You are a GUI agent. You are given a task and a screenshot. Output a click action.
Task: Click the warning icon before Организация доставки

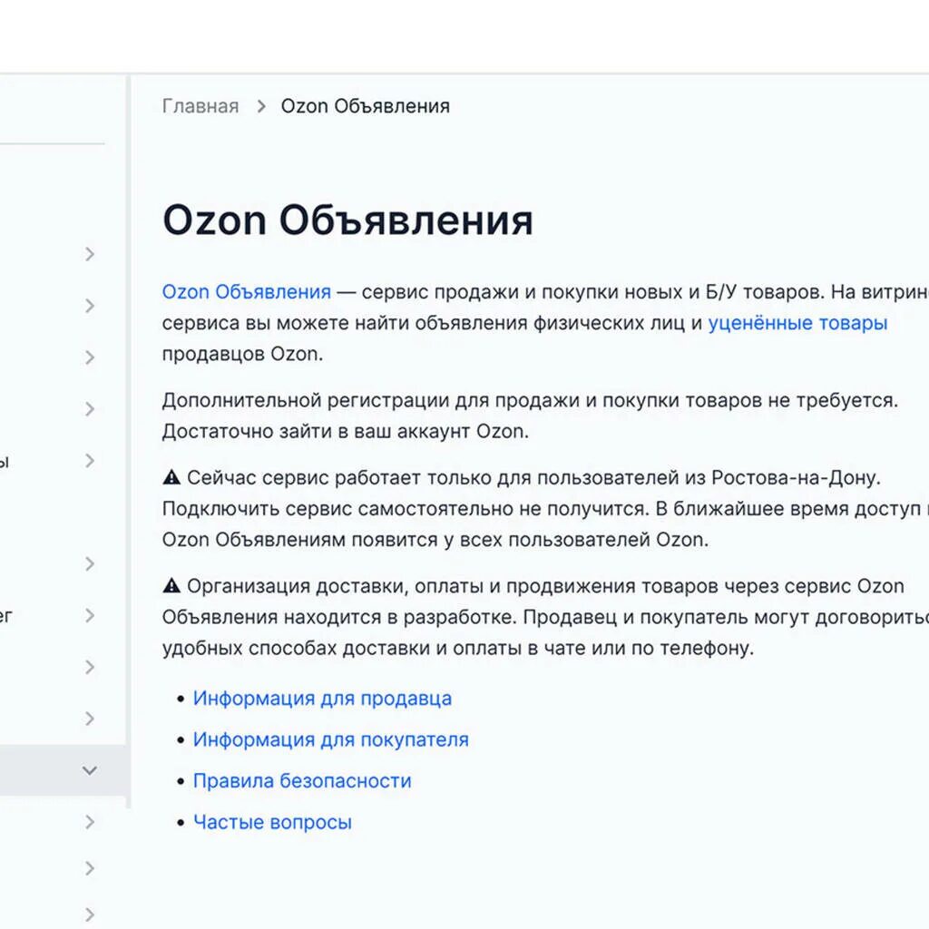[x=171, y=585]
